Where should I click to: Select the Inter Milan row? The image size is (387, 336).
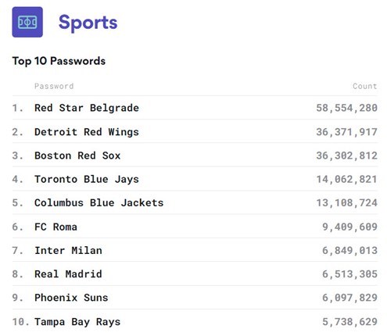[195, 250]
